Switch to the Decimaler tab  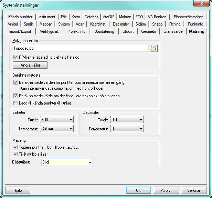121,24
